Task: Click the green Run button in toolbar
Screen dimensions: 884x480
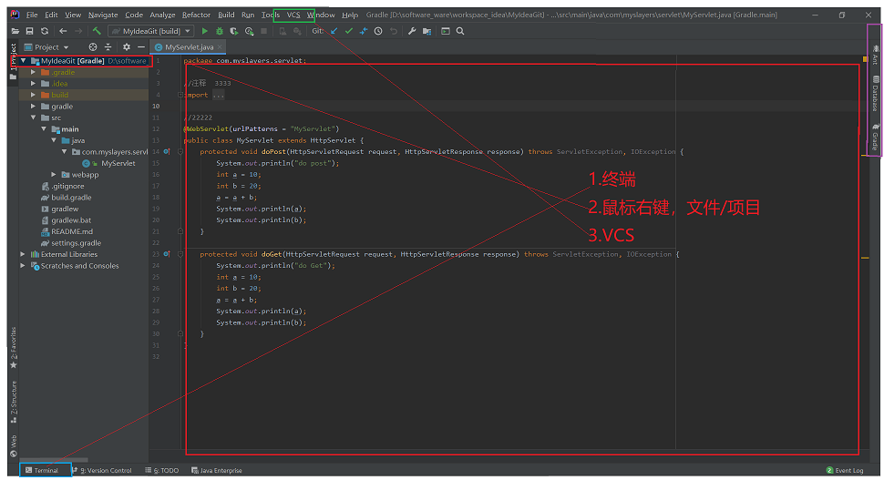Action: 205,31
